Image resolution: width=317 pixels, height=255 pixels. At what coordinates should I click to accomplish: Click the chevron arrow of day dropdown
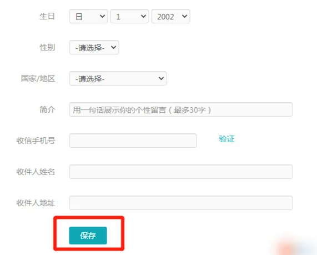pyautogui.click(x=144, y=16)
